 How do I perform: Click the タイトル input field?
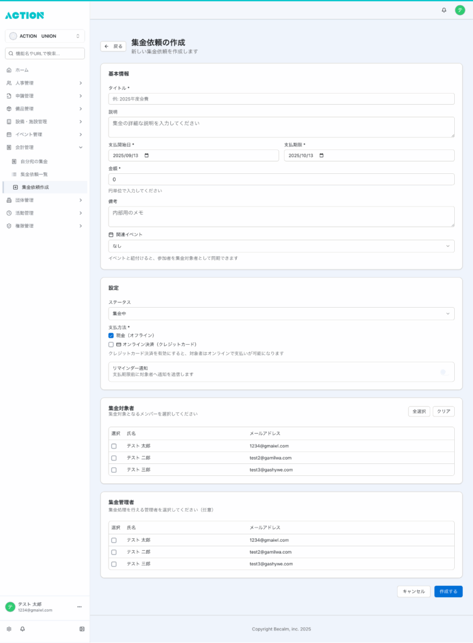[x=281, y=99]
